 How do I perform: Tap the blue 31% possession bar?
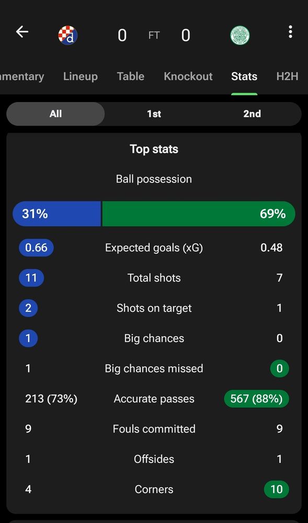(x=56, y=214)
